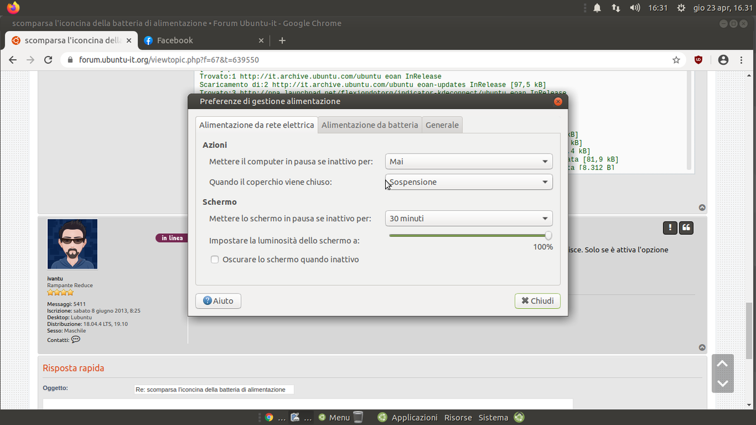Go back with Chrome's back arrow
756x425 pixels.
(13, 60)
